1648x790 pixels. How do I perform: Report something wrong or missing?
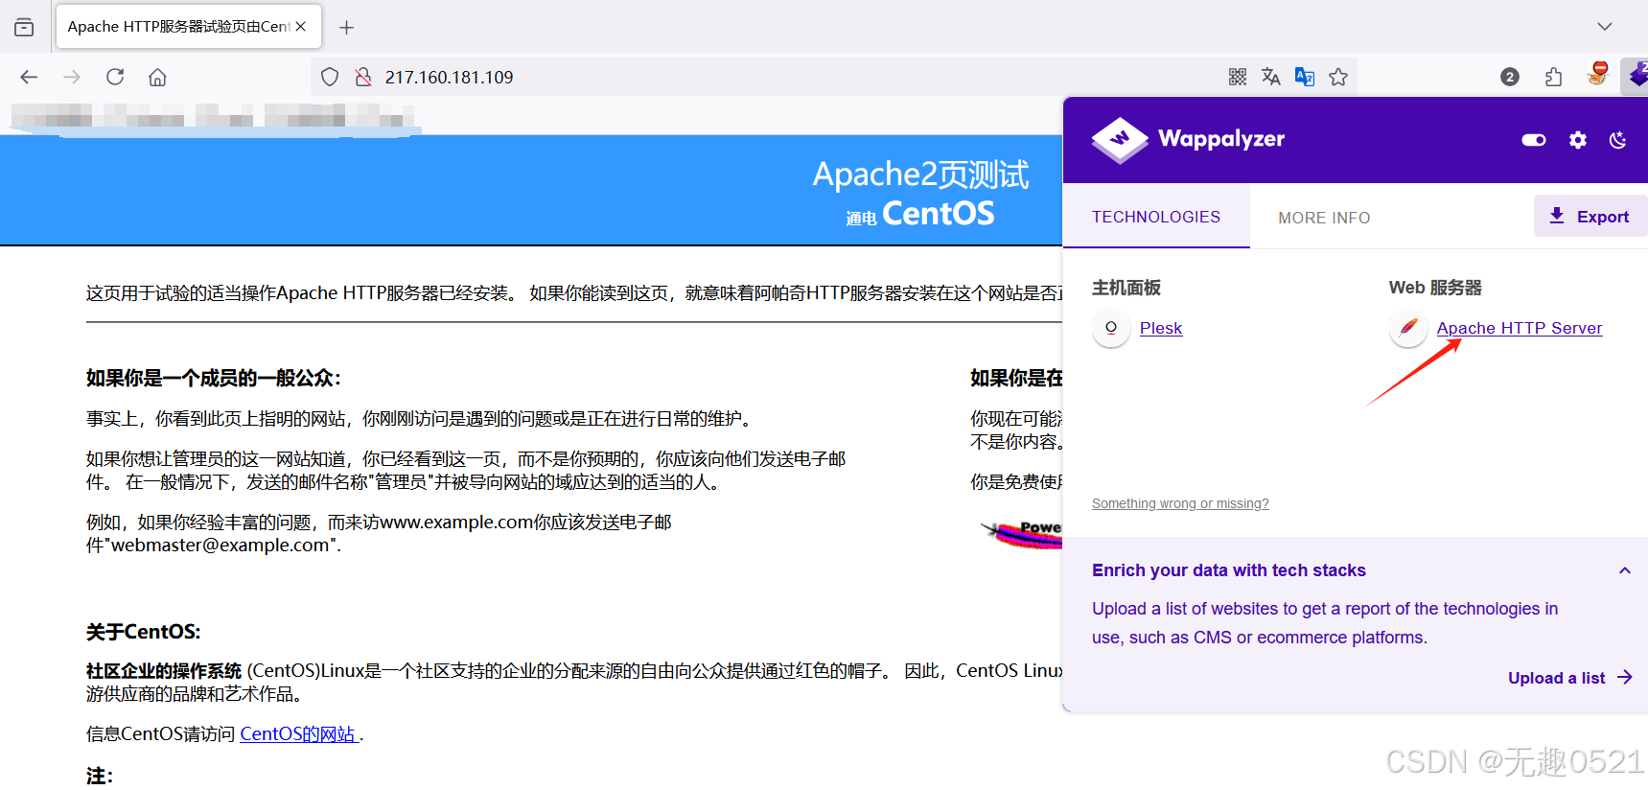1180,503
